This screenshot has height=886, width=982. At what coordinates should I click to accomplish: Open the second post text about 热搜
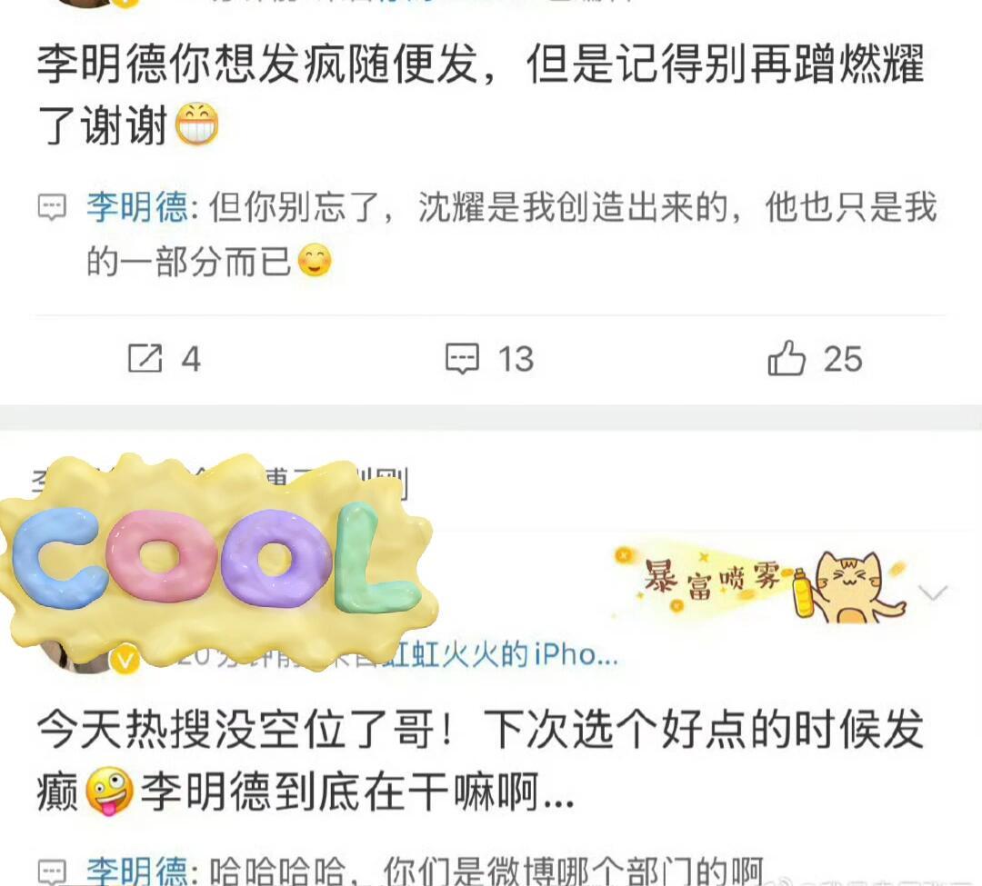point(481,761)
